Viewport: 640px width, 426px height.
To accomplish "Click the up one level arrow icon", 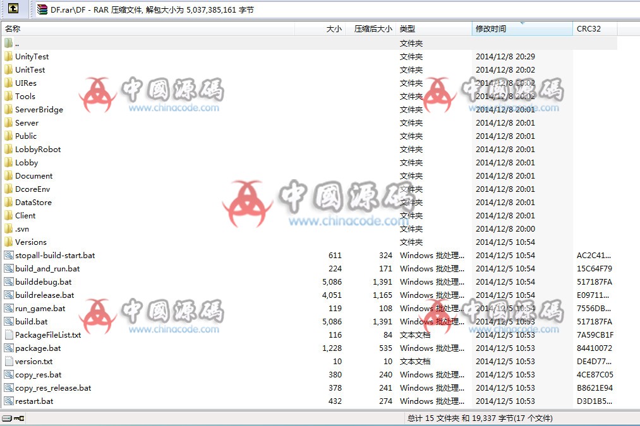I will (x=13, y=8).
